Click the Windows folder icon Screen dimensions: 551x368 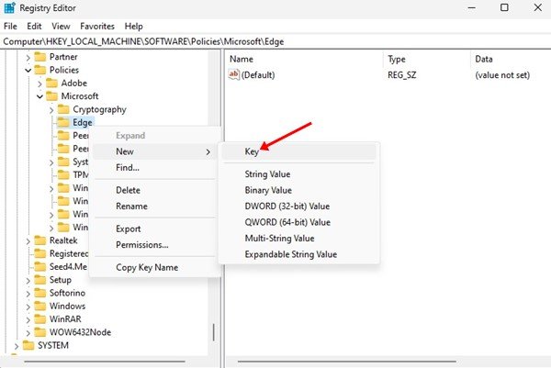[40, 307]
